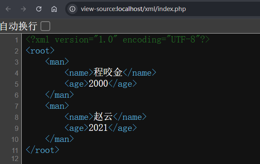Image resolution: width=260 pixels, height=164 pixels.
Task: Enable the 自动换行 line wrap checkbox
Action: [x=45, y=26]
